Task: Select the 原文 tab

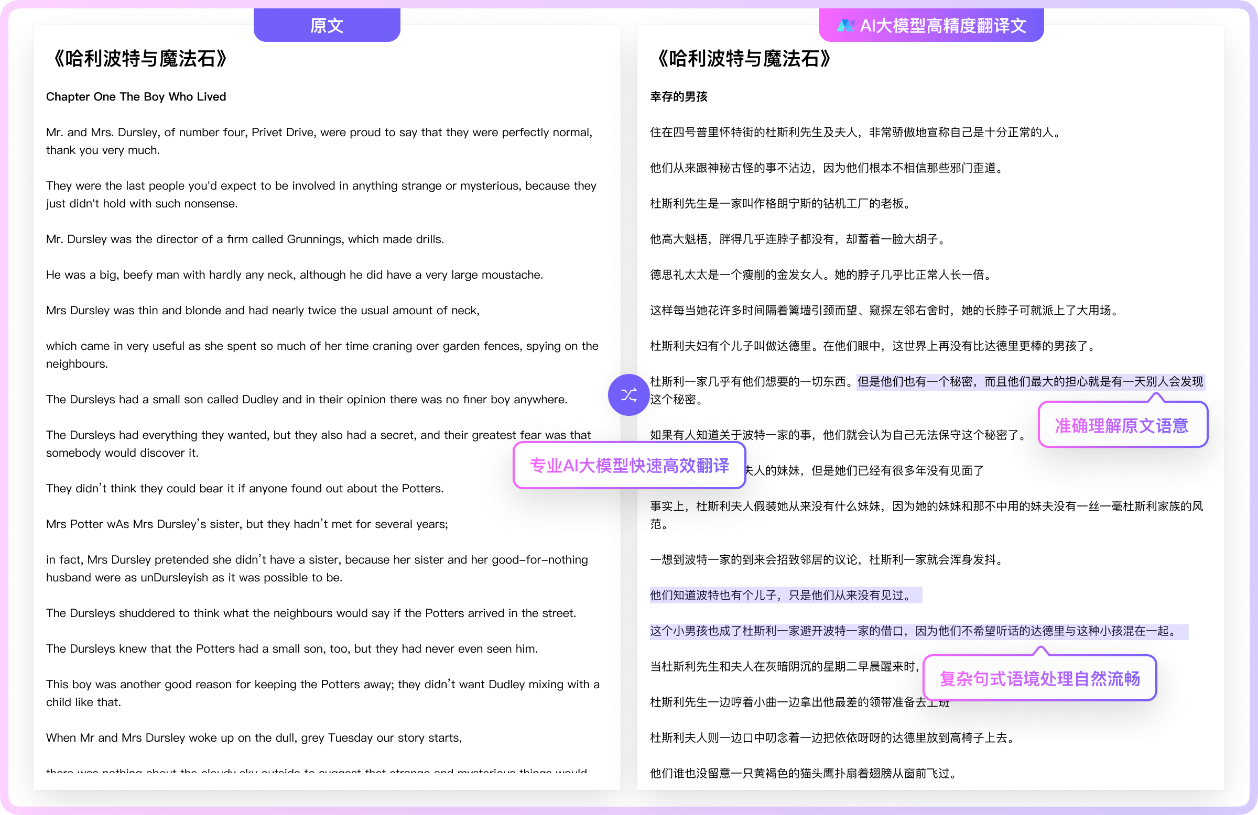Action: pos(327,25)
